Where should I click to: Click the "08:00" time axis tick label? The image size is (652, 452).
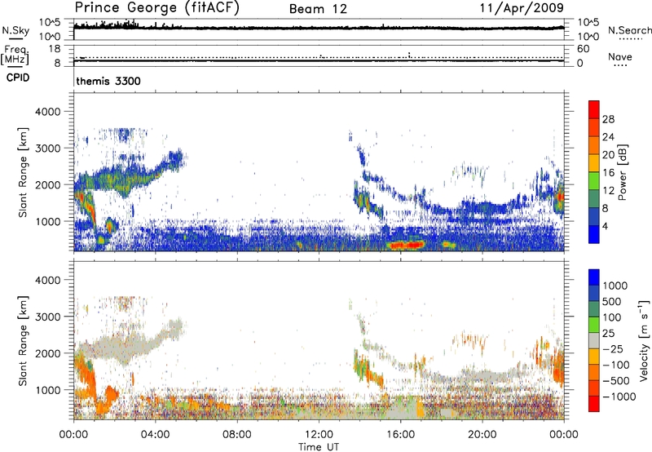pyautogui.click(x=237, y=435)
